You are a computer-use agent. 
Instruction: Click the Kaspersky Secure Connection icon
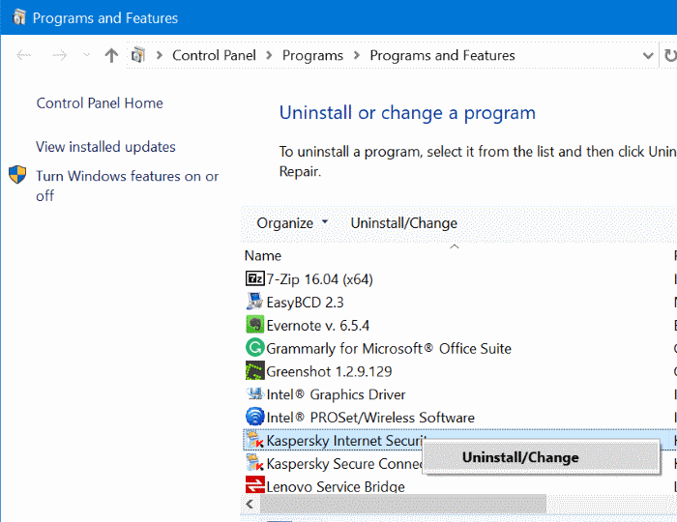(x=255, y=464)
